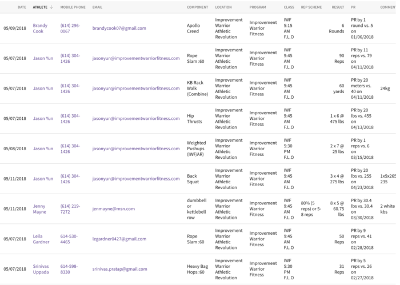Select the 6 Rounds result cell
This screenshot has width=400, height=285.
point(337,29)
